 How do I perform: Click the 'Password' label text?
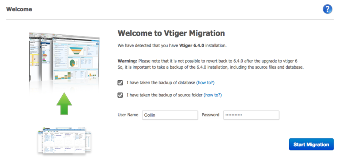pos(211,115)
